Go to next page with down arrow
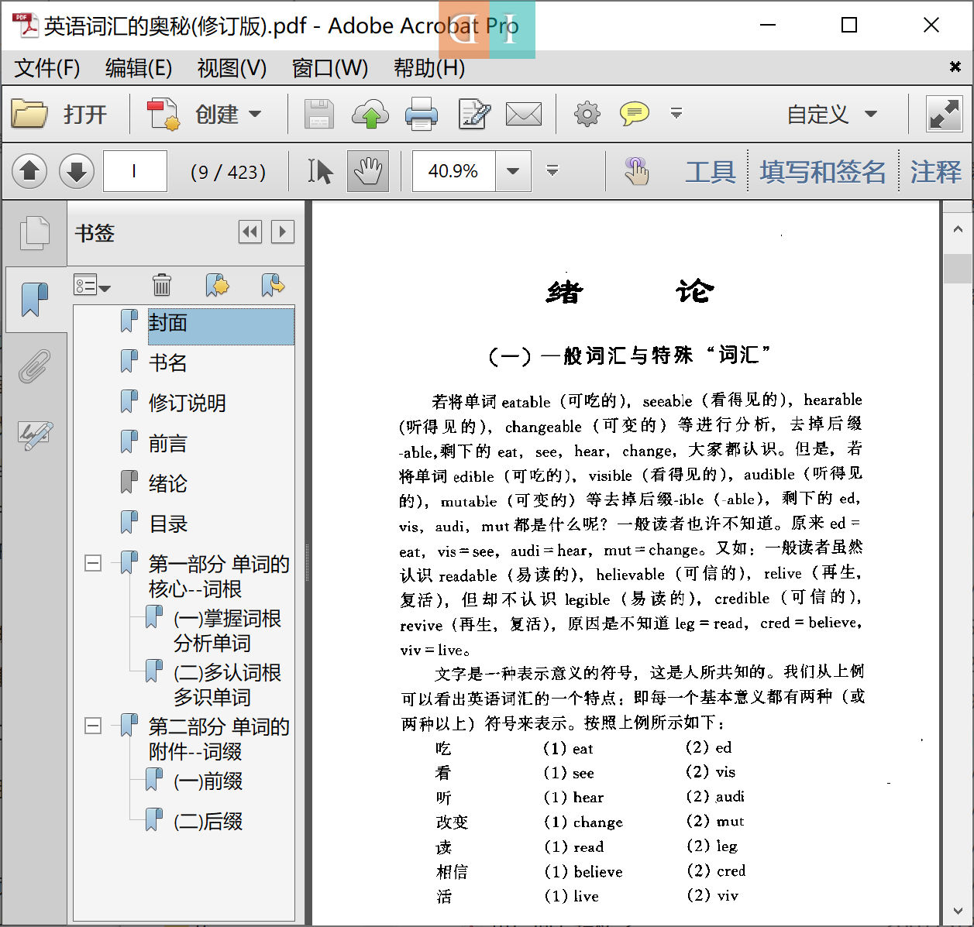This screenshot has height=927, width=974. point(76,170)
